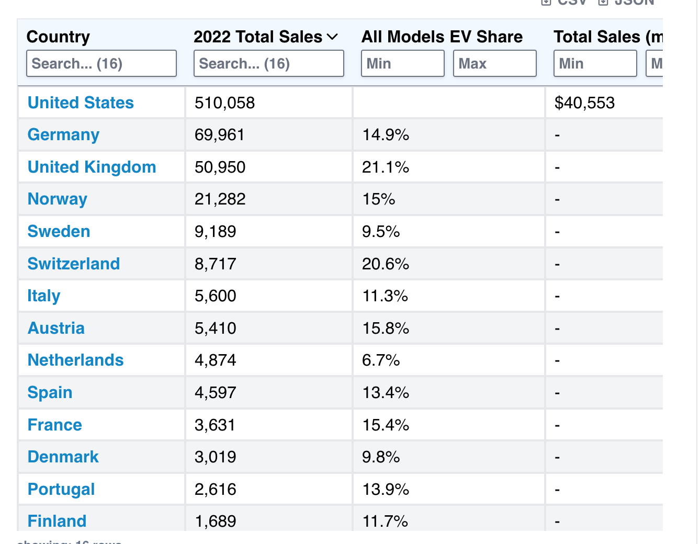Go to the France link
Image resolution: width=700 pixels, height=544 pixels.
54,425
